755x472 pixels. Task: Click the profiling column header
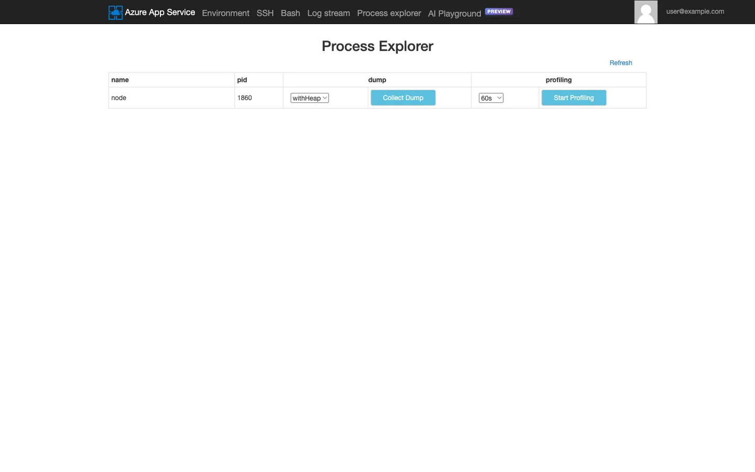pos(558,80)
